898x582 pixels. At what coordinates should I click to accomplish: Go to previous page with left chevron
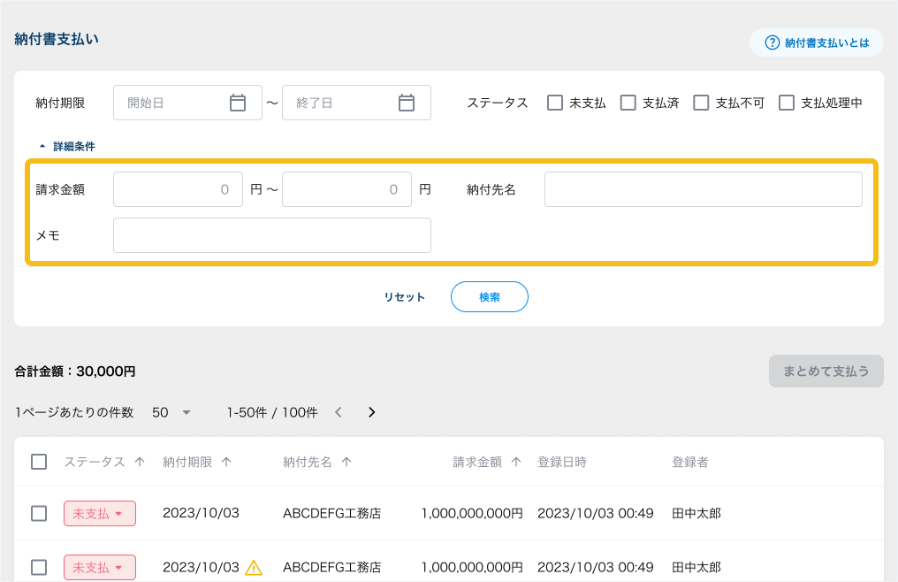pyautogui.click(x=338, y=412)
